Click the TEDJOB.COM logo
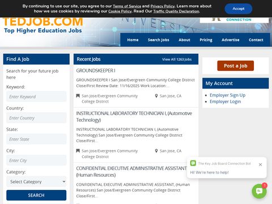Viewport: 272px width, 204px height. (x=43, y=25)
